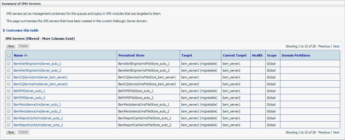Open BamAlertEngineJmsServer_auto_2 server link

[x=37, y=70]
